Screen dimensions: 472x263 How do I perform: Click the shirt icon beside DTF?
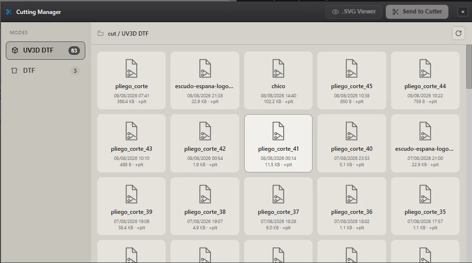coord(14,71)
